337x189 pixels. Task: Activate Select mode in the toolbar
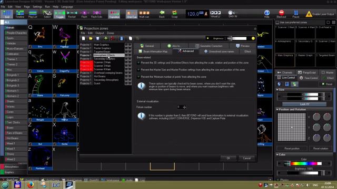(47, 14)
